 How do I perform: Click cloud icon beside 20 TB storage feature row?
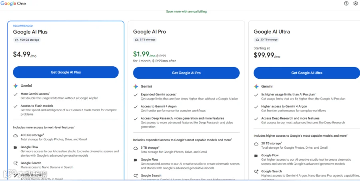[256, 144]
